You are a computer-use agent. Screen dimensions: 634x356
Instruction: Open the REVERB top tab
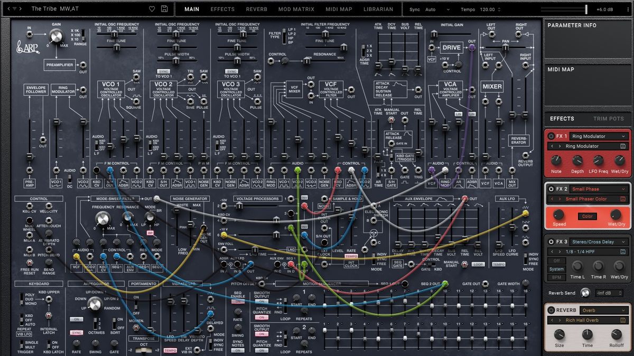pos(257,10)
